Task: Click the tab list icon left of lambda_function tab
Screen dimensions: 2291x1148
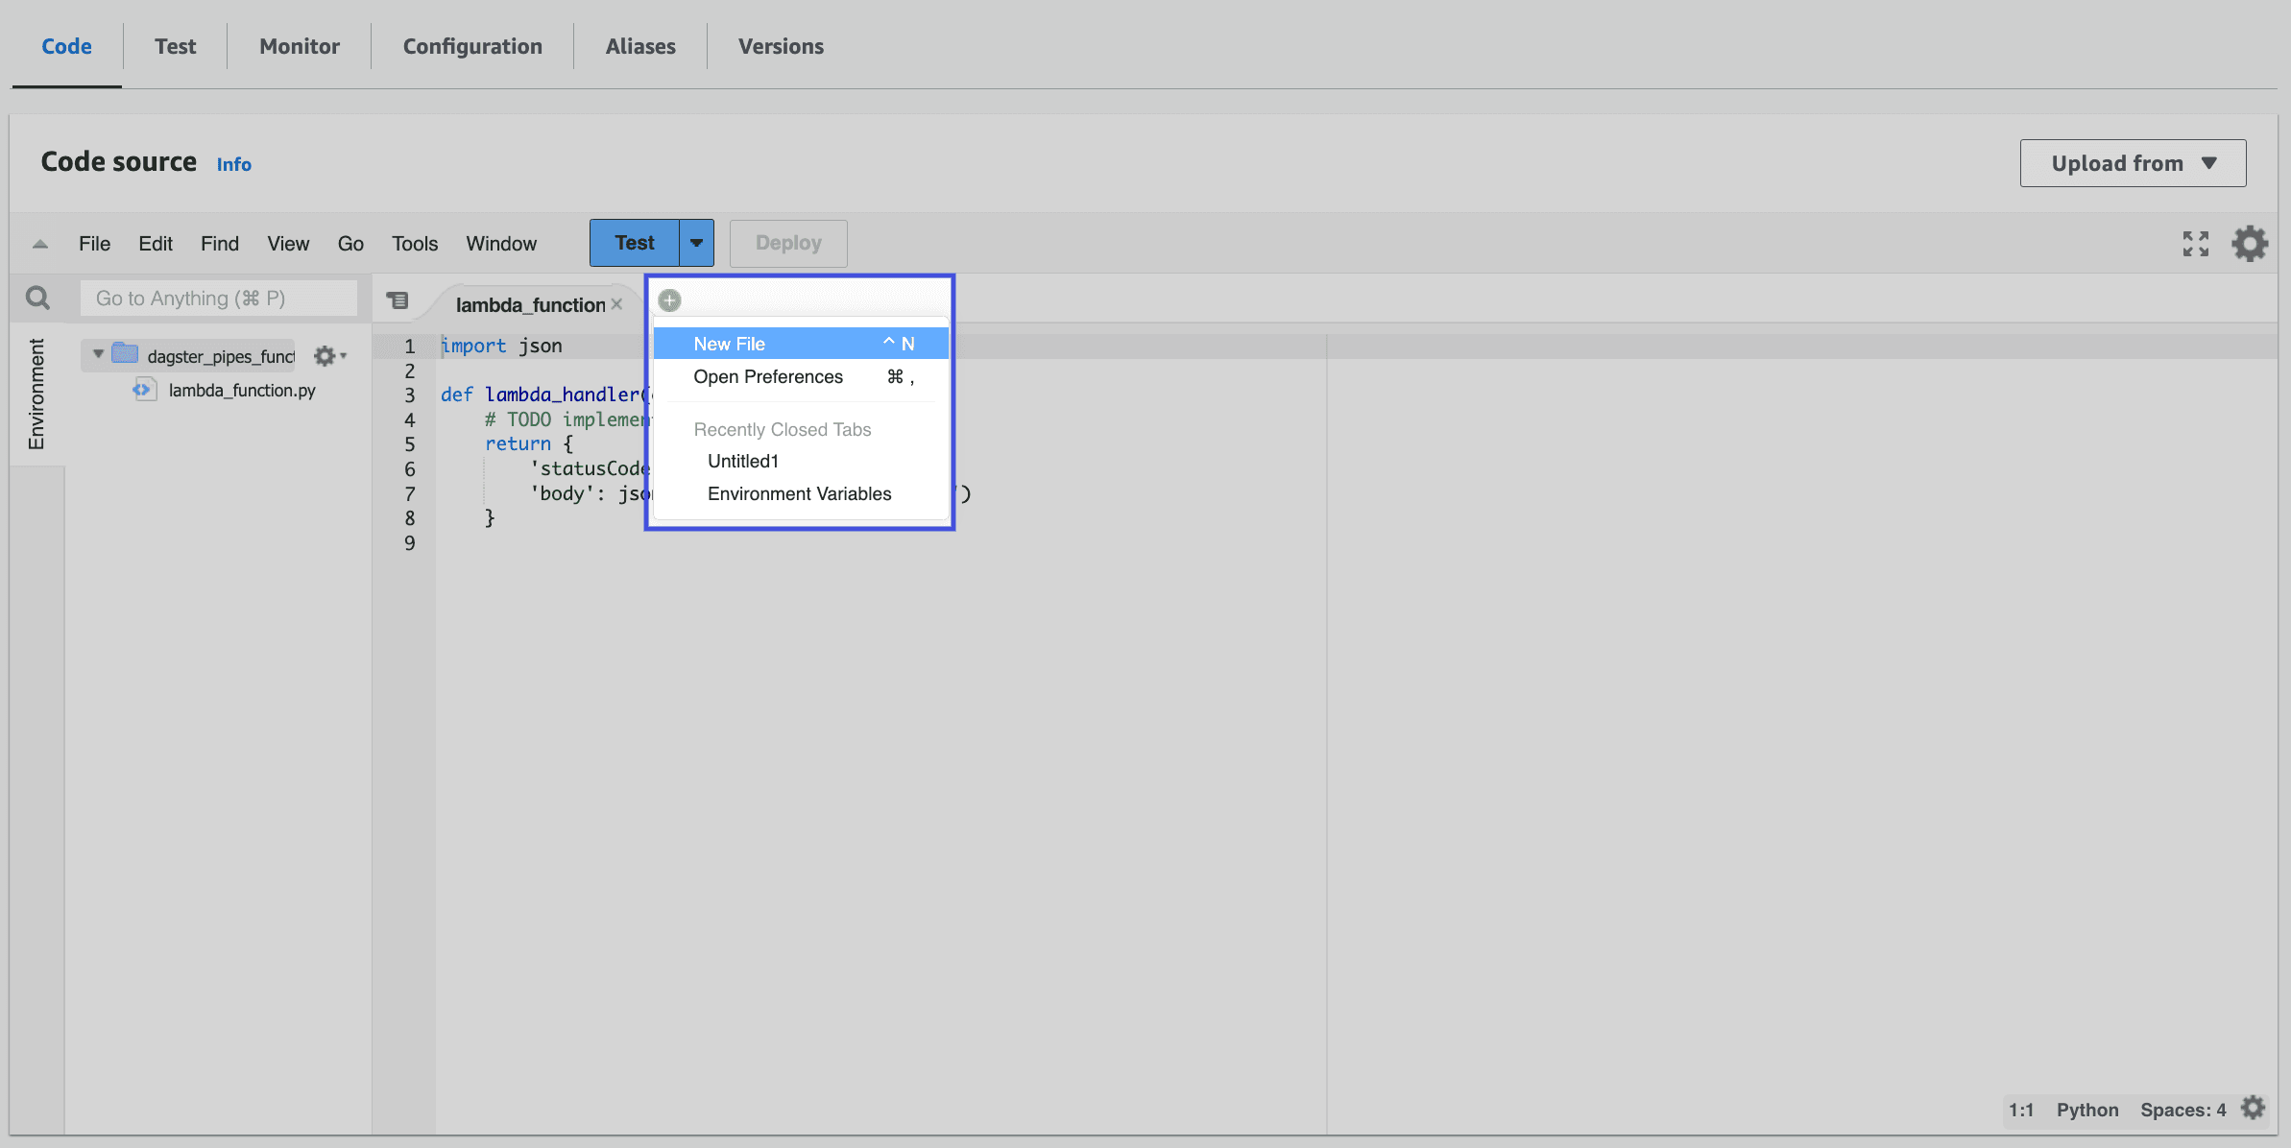Action: [x=398, y=299]
